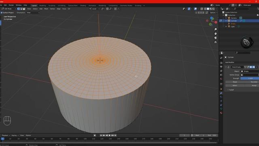
Task: Switch perspective/orthographic grid gizmo
Action: 215,42
